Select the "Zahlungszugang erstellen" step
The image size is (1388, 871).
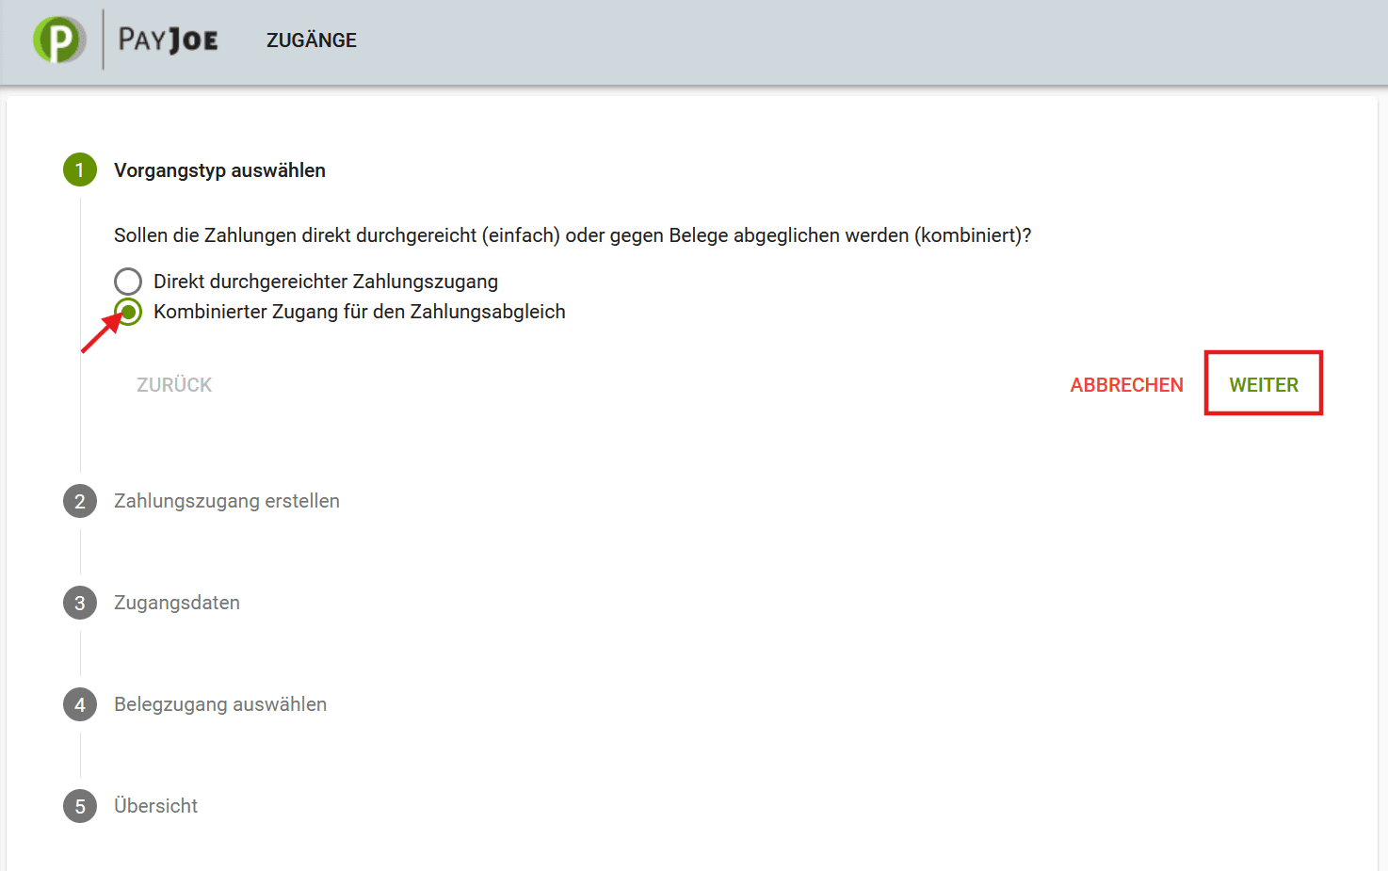tap(226, 501)
